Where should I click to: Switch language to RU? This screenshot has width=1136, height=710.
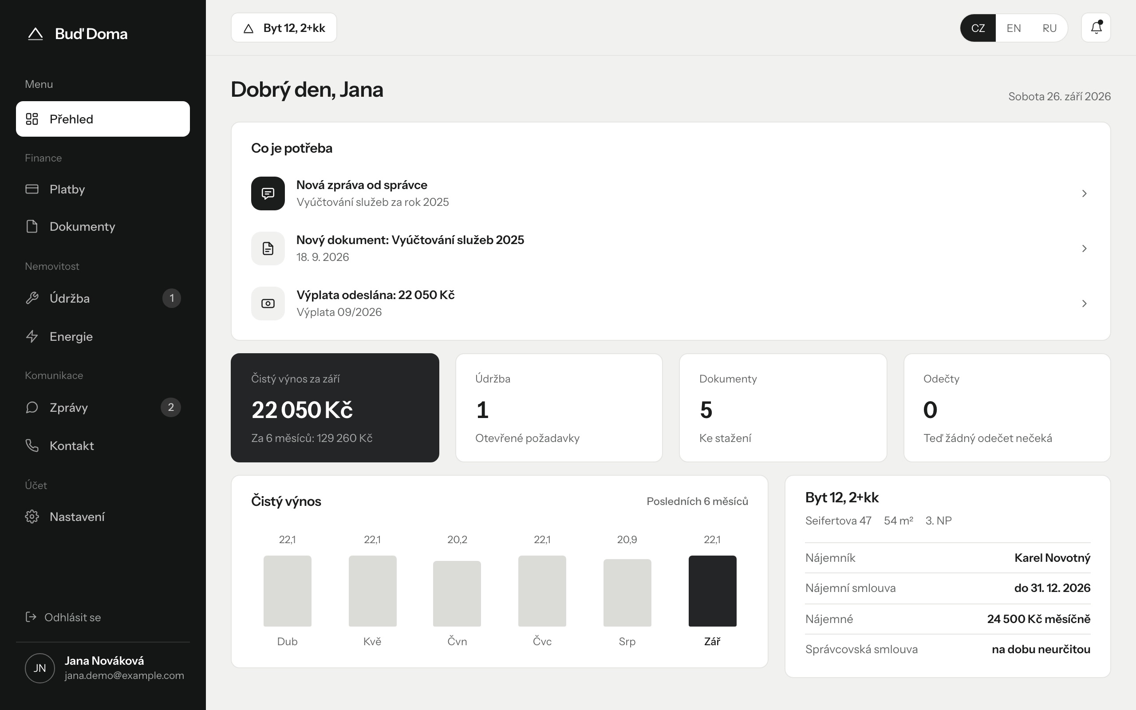tap(1049, 28)
